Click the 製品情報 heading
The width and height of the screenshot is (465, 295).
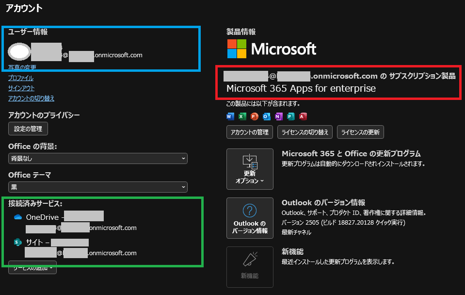pyautogui.click(x=241, y=32)
